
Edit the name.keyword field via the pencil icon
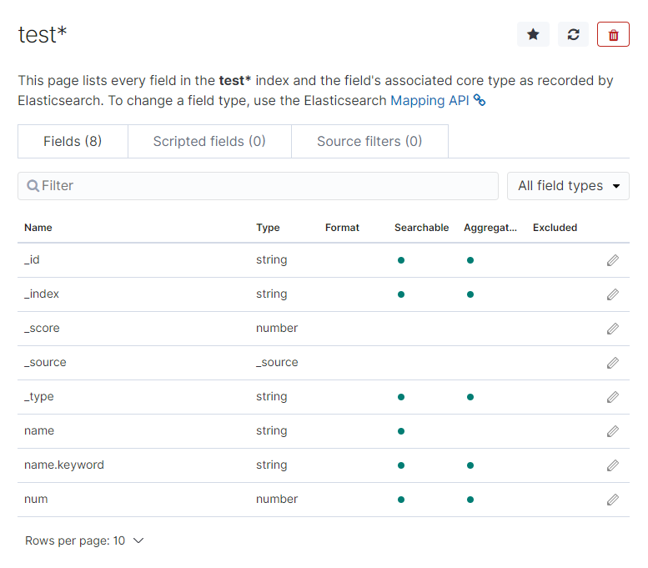(613, 465)
